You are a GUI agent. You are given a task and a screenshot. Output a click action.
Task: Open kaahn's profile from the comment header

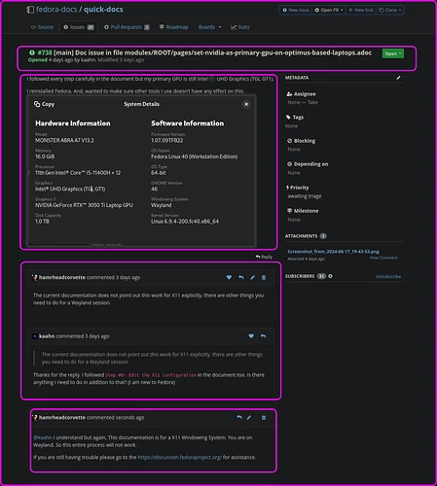coord(47,336)
